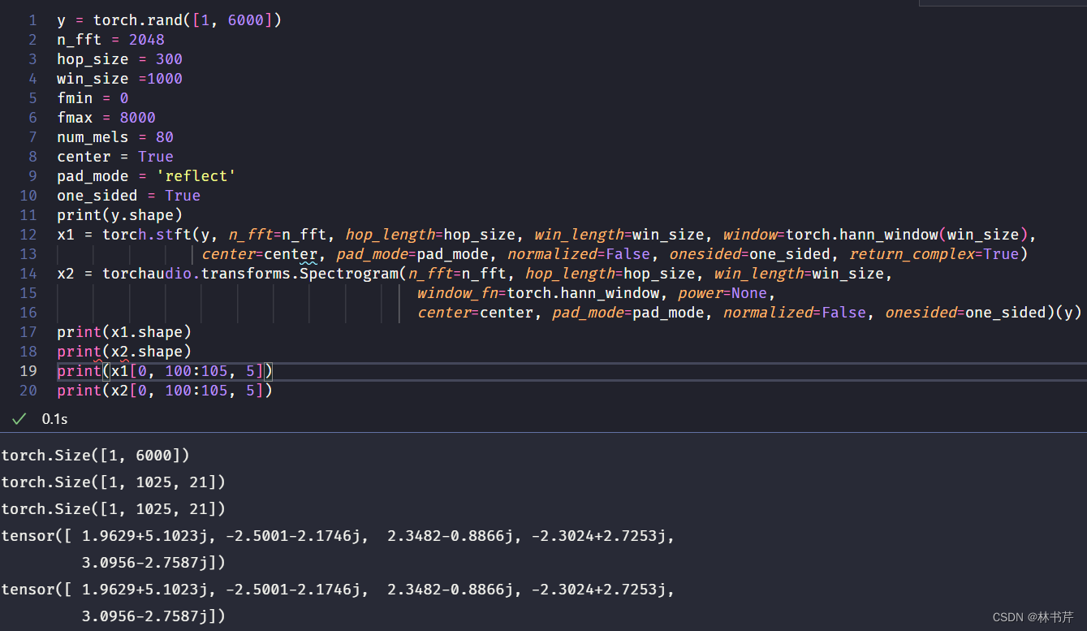This screenshot has height=631, width=1087.
Task: Click print(x1.shape) on line 17
Action: [x=124, y=332]
